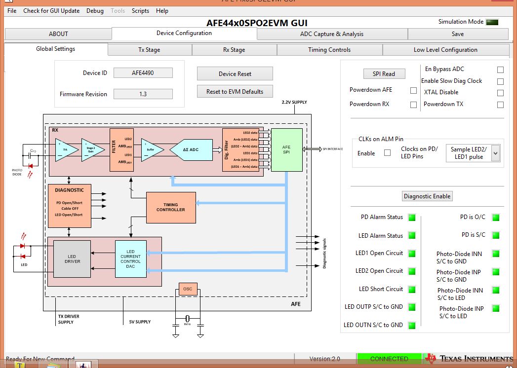Click Reset to EVM Defaults
The width and height of the screenshot is (517, 368).
[x=235, y=92]
